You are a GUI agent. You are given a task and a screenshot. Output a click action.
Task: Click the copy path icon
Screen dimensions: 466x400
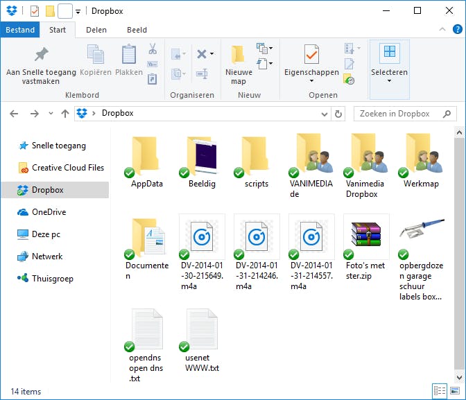(152, 64)
